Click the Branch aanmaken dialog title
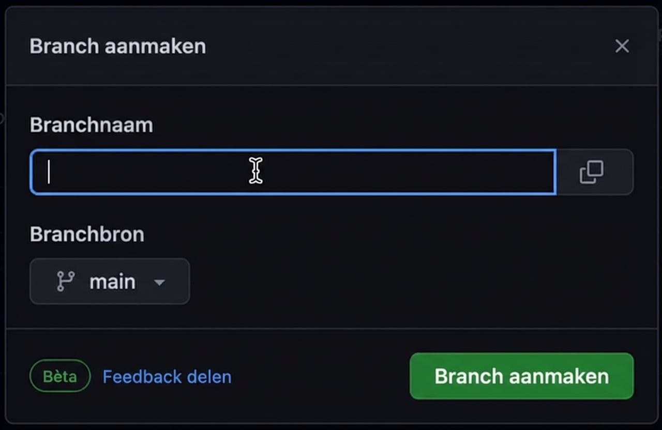This screenshot has height=430, width=662. 117,46
